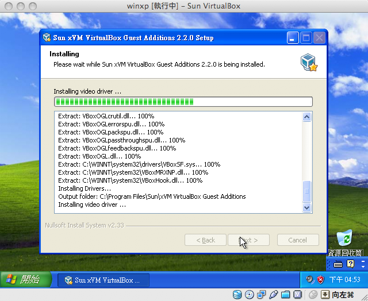Select log line with VBoxMRXNP.dll
This screenshot has height=301, width=368.
[133, 172]
